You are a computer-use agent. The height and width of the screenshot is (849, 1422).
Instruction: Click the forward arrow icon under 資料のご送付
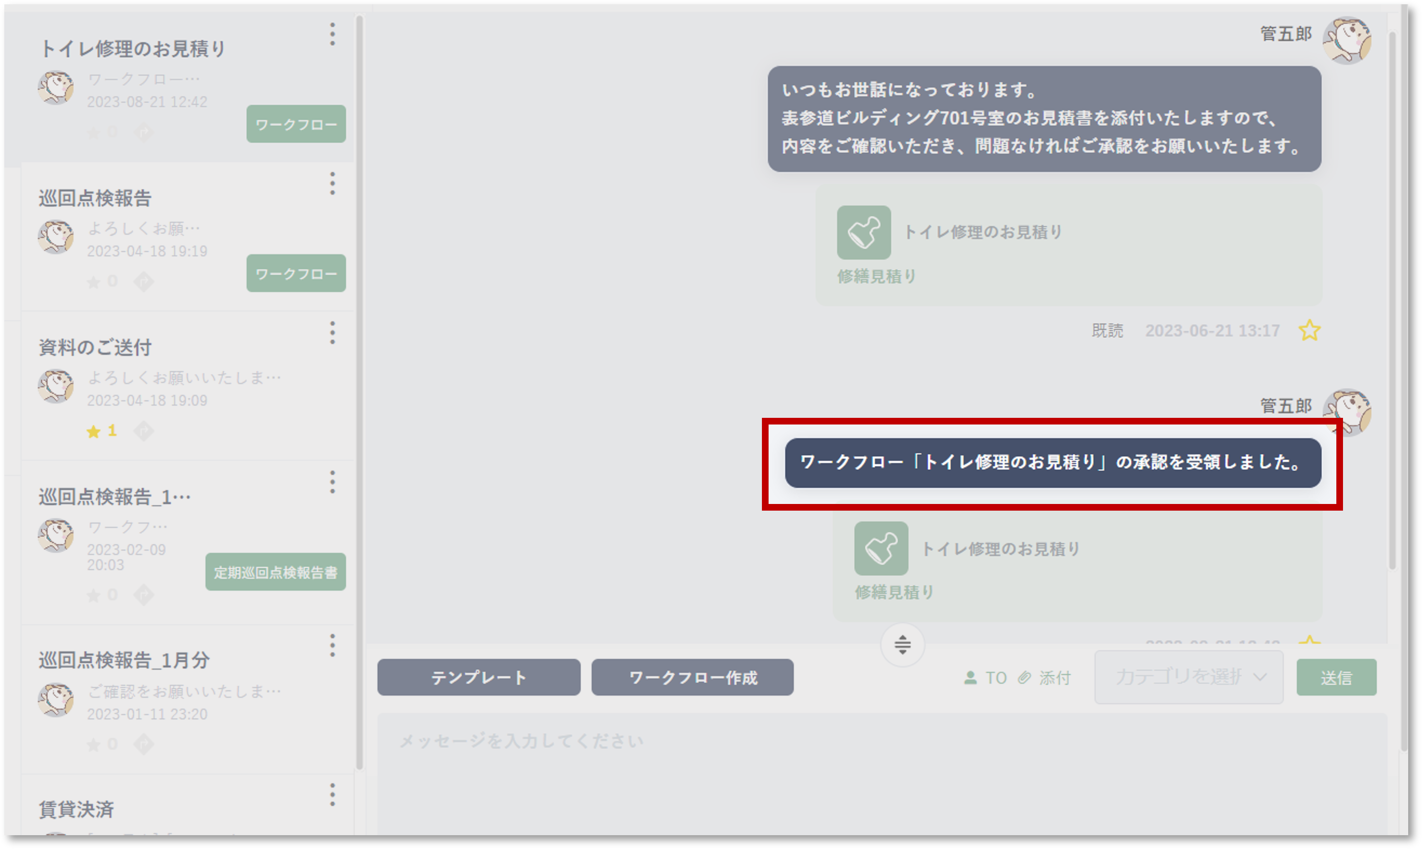click(145, 431)
